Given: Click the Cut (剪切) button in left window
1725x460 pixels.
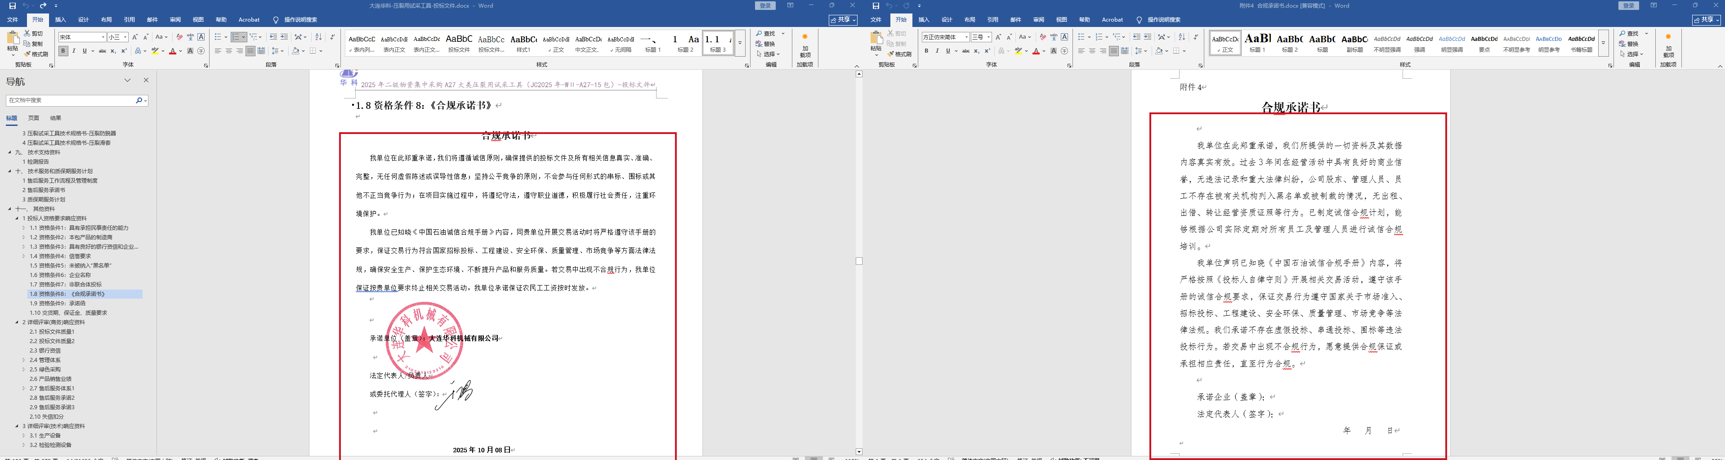Looking at the screenshot, I should pos(33,33).
